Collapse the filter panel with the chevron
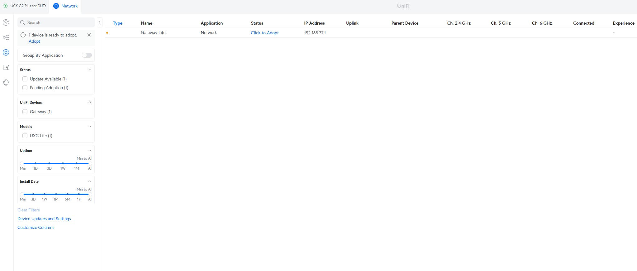Image resolution: width=637 pixels, height=271 pixels. 100,22
